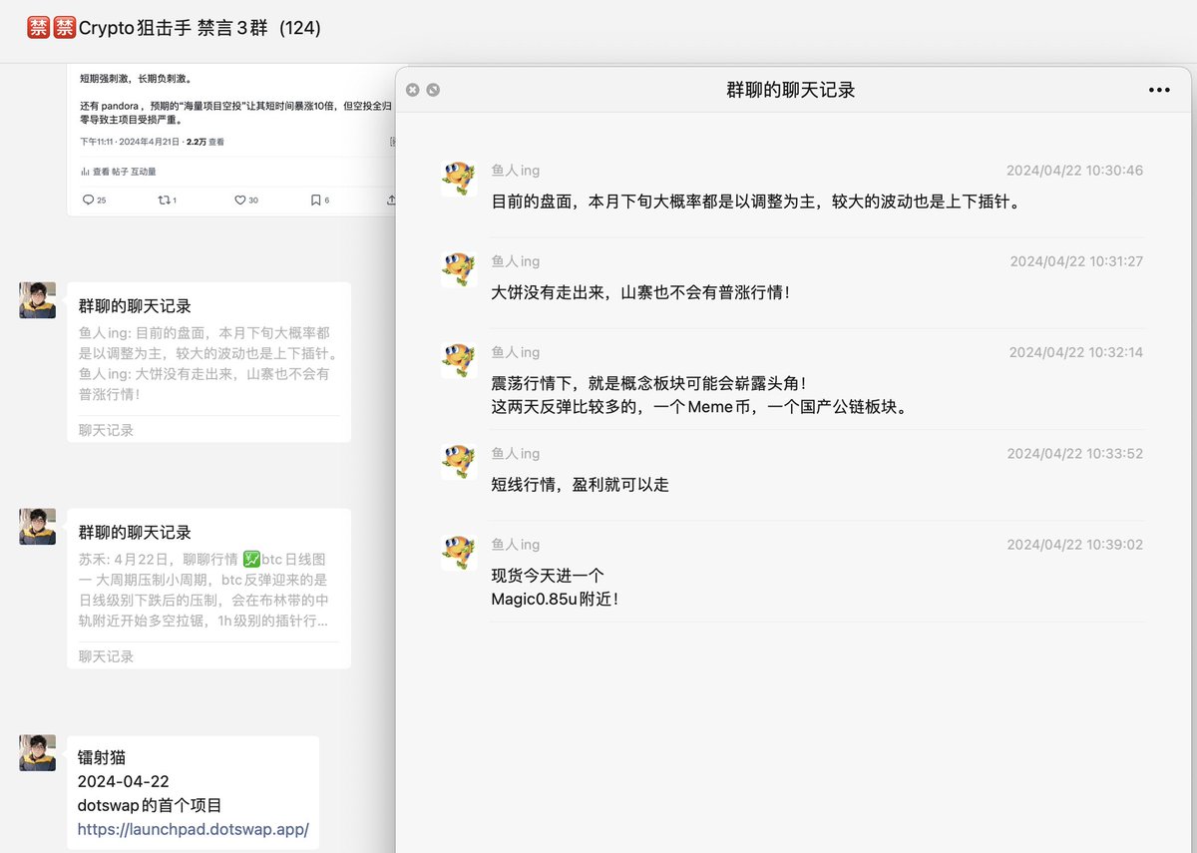Open chat record card starting with 鱼人ing preview
The image size is (1197, 853).
208,362
